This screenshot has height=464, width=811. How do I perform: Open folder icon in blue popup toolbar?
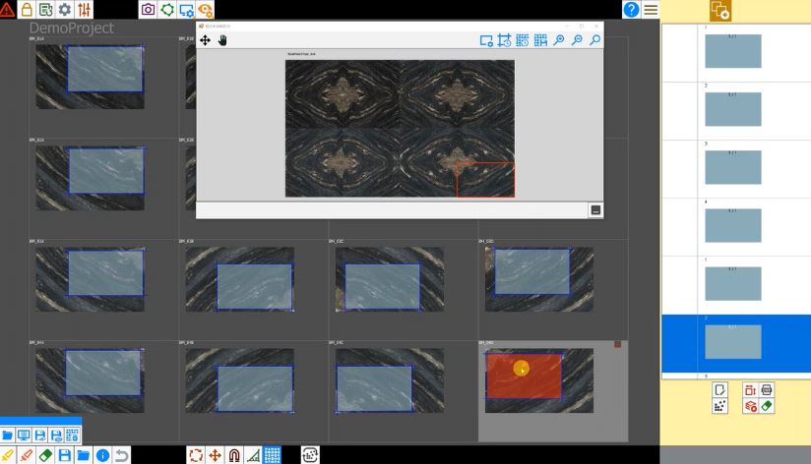(x=7, y=435)
